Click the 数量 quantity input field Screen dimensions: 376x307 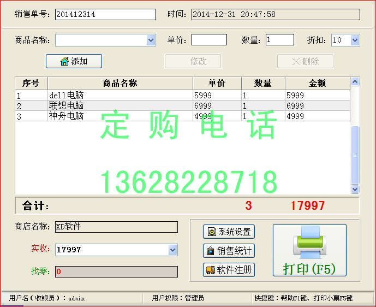coord(280,40)
